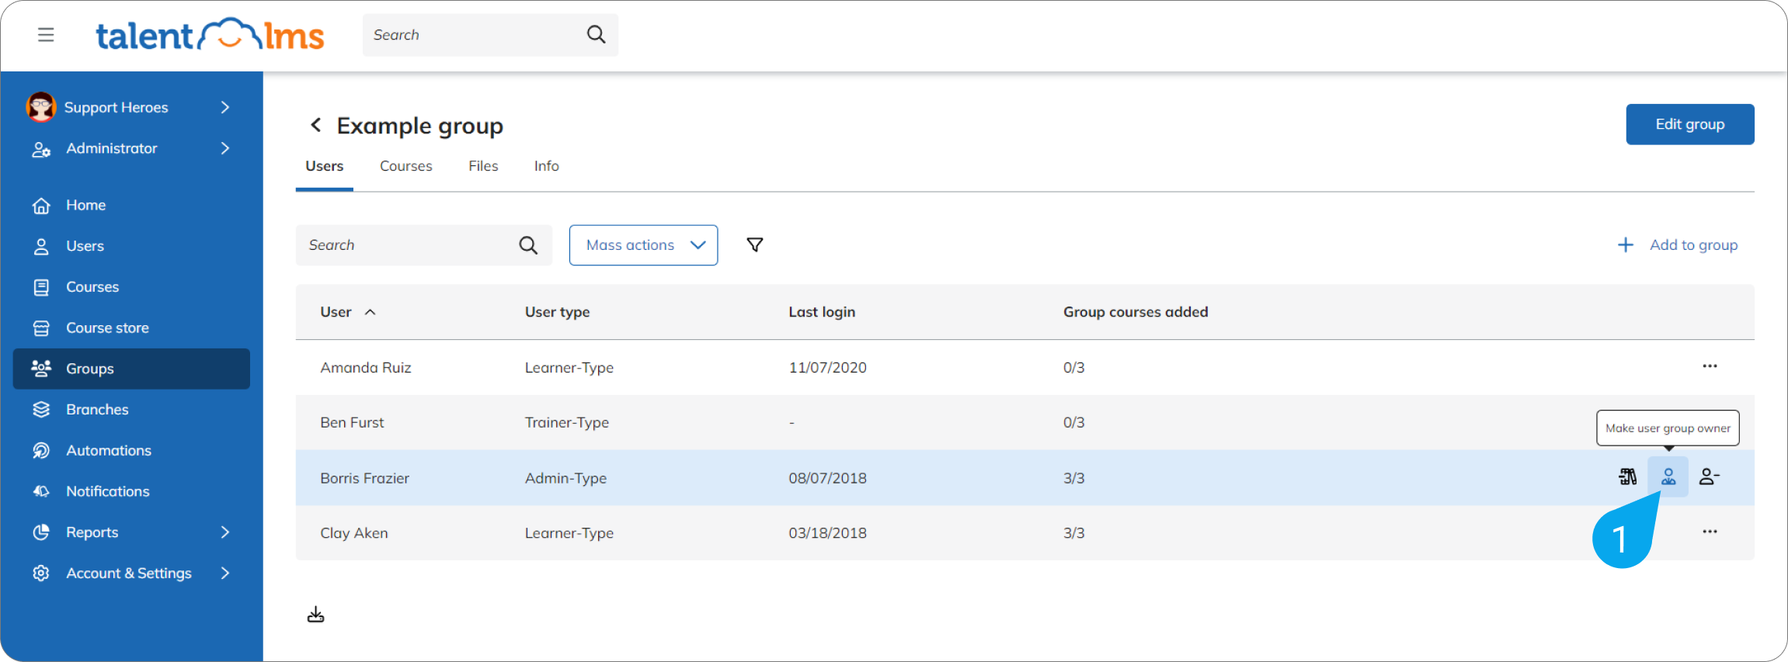Click the users table search magnifier icon
The width and height of the screenshot is (1788, 662).
pos(528,245)
